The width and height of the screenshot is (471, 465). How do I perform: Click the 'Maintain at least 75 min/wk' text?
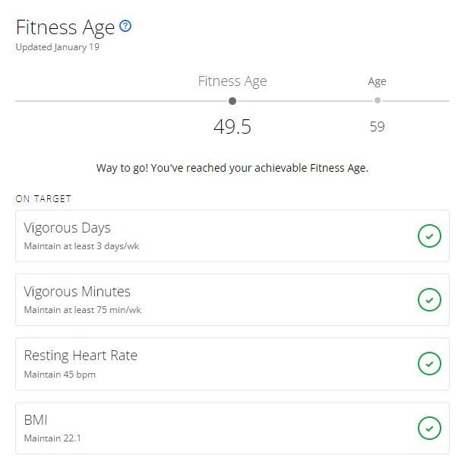pos(82,310)
